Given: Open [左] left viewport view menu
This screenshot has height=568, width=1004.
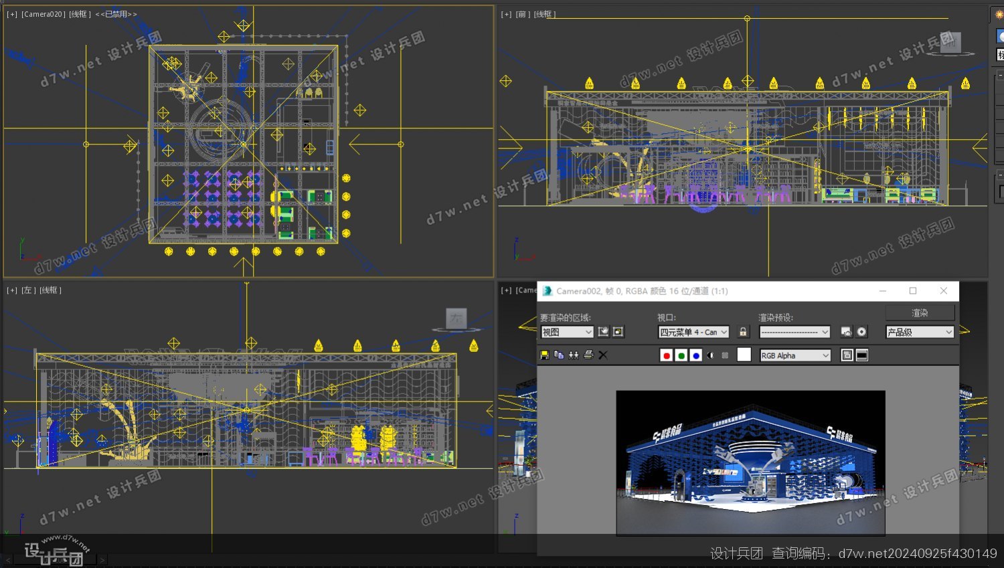Looking at the screenshot, I should (29, 290).
